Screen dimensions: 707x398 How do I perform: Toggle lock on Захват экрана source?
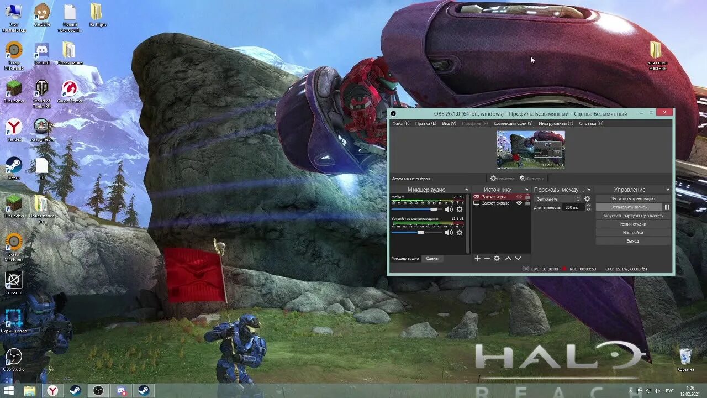(x=527, y=203)
